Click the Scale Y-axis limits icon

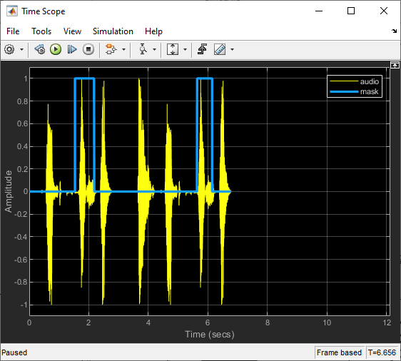[x=173, y=49]
